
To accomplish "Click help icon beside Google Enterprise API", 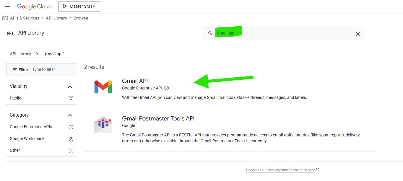I will click(x=167, y=88).
